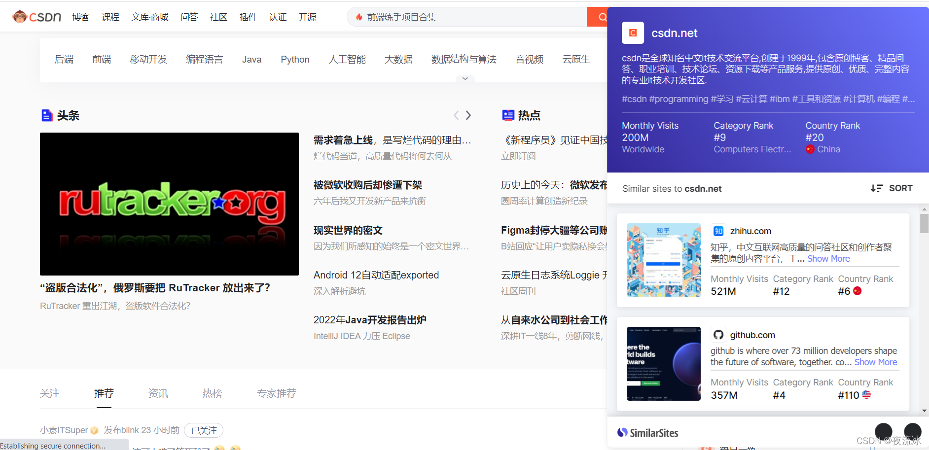Image resolution: width=929 pixels, height=450 pixels.
Task: Click the similar sites list scrollbar thumb
Action: pos(924,223)
